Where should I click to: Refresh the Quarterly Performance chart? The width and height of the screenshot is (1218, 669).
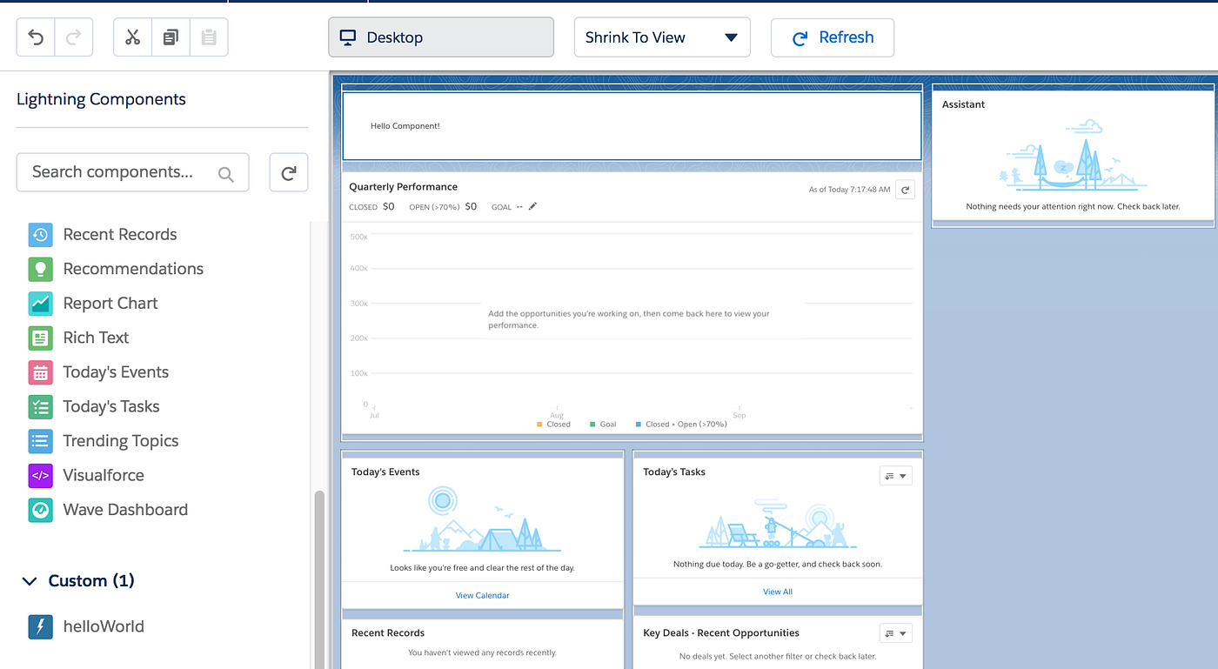[904, 189]
